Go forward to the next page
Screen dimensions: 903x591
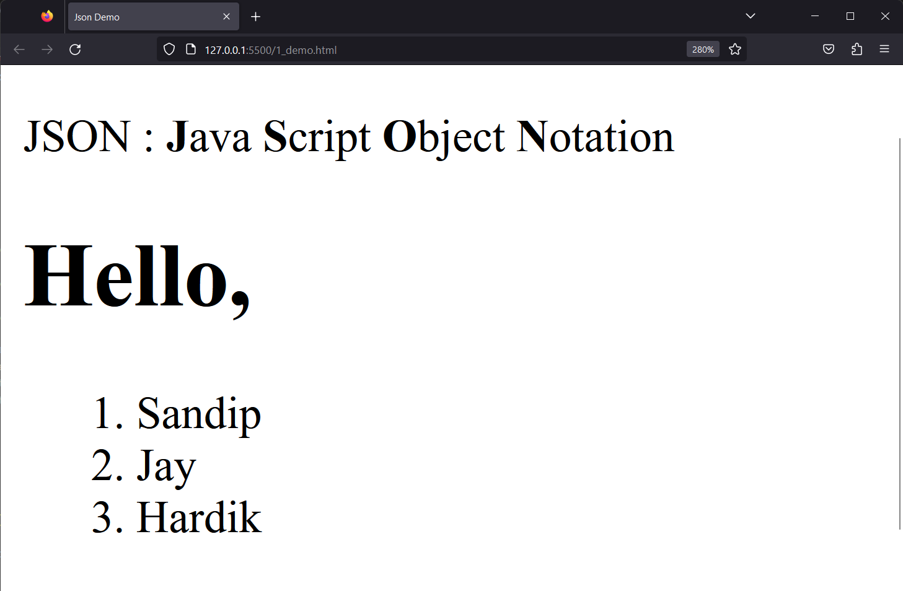(47, 50)
